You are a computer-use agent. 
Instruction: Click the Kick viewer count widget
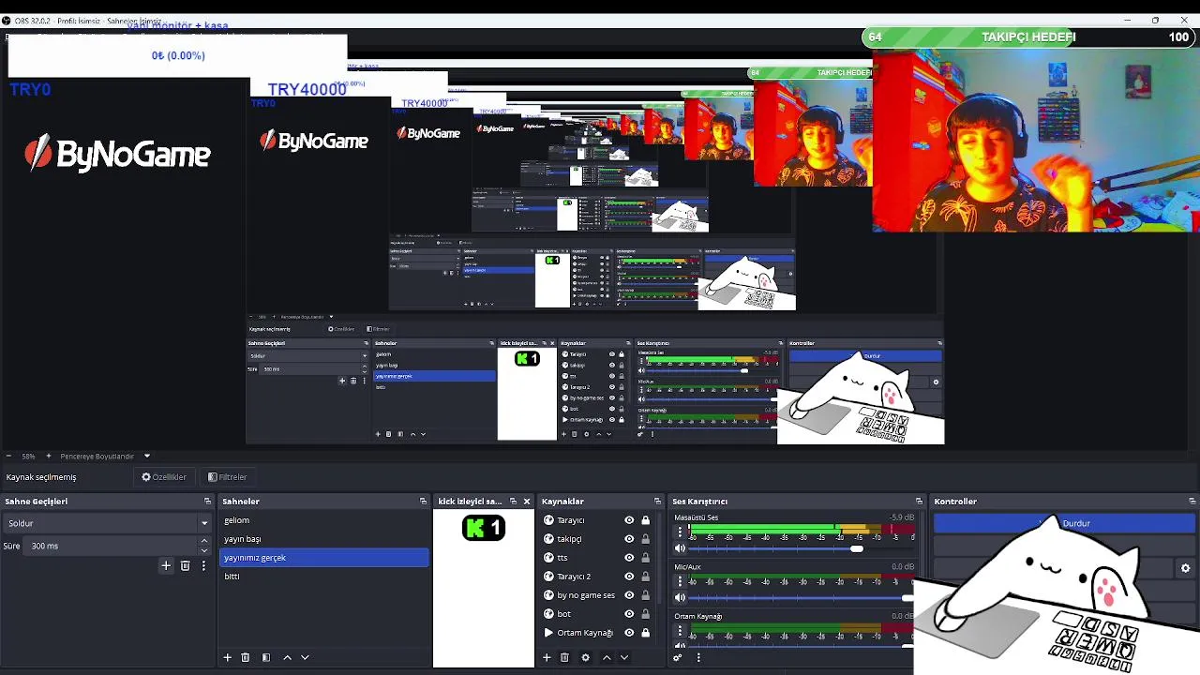(484, 528)
